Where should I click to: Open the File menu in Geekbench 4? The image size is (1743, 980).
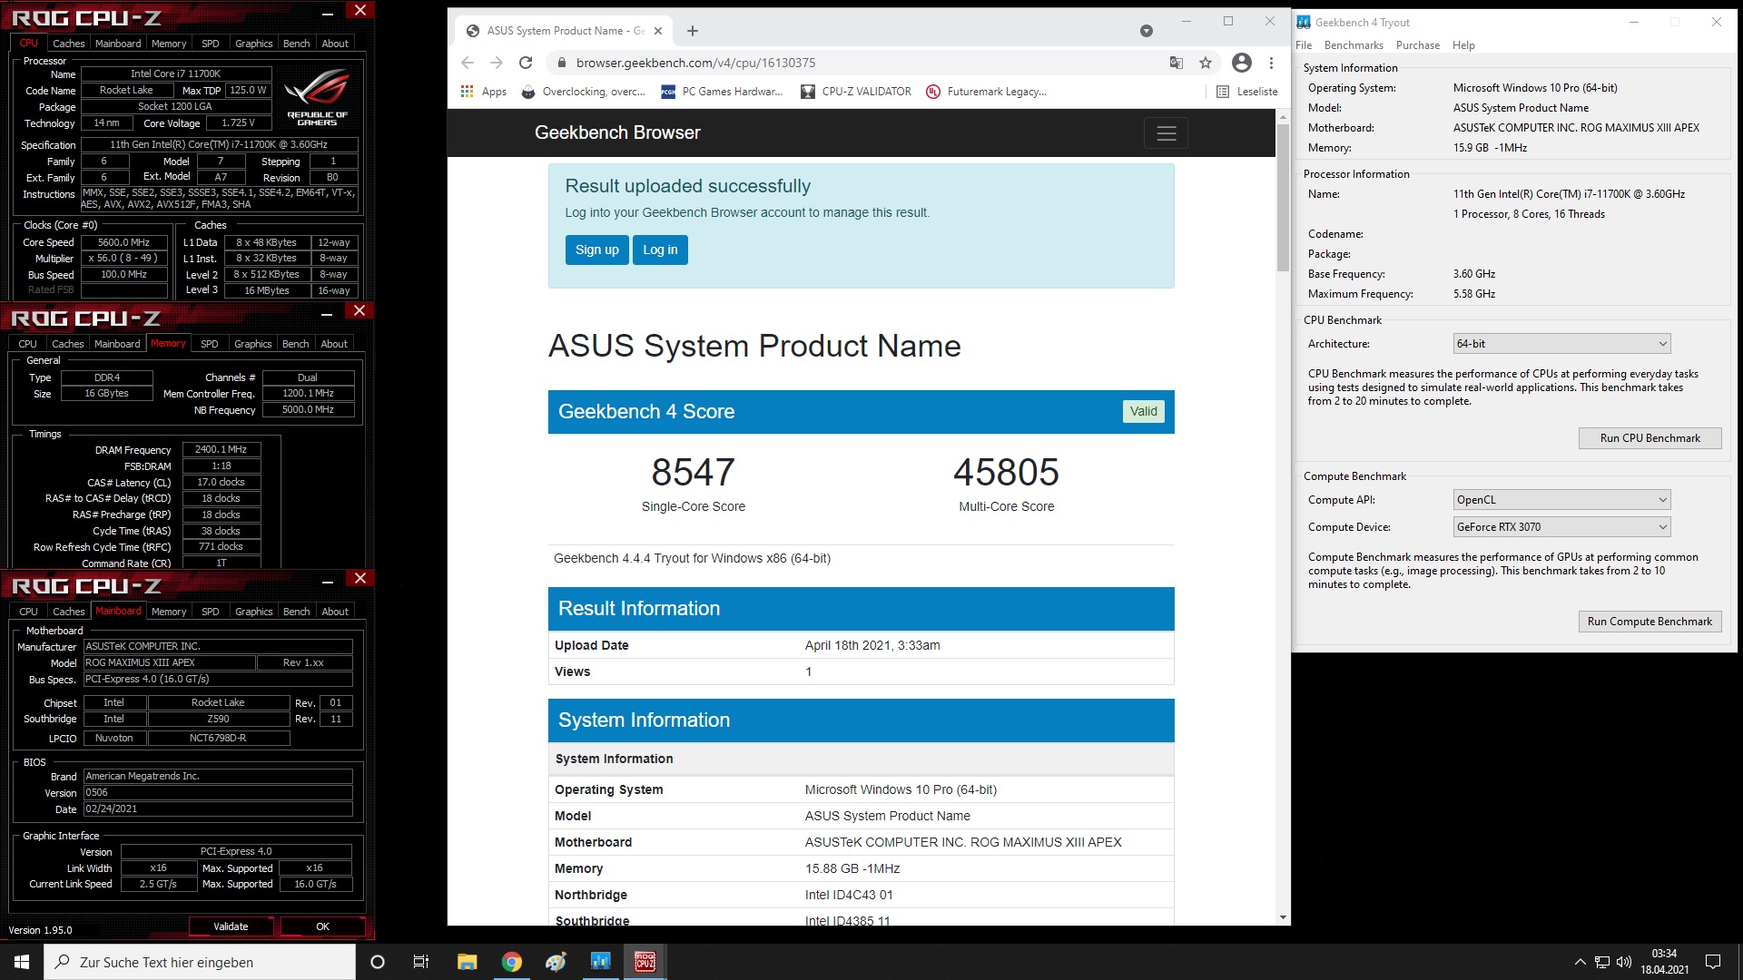[x=1304, y=45]
